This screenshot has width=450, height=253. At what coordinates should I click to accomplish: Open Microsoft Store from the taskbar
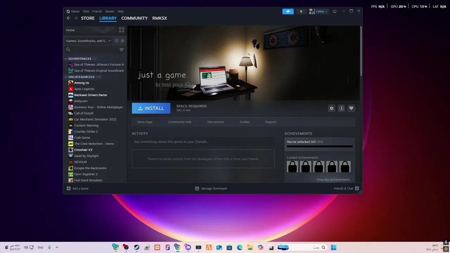pos(229,247)
